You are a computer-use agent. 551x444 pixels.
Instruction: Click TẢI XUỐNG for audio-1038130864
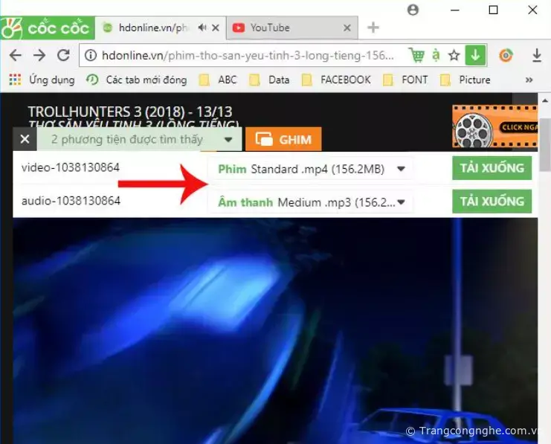coord(492,202)
